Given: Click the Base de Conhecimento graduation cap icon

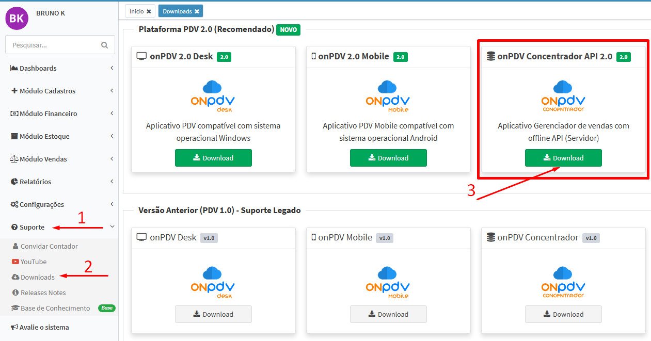Looking at the screenshot, I should pyautogui.click(x=15, y=308).
